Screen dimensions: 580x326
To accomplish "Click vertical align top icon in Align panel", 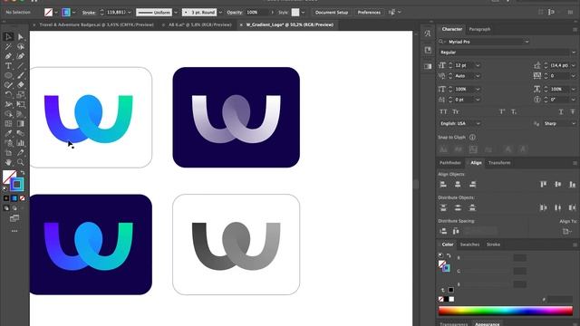I will (x=543, y=184).
